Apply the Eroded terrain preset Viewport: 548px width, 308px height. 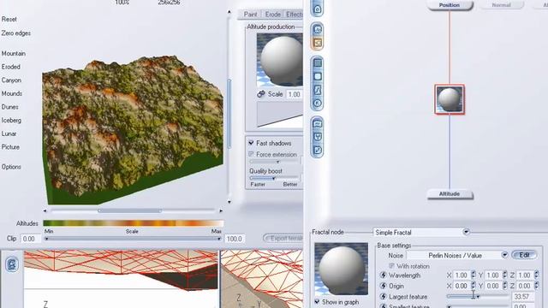11,67
